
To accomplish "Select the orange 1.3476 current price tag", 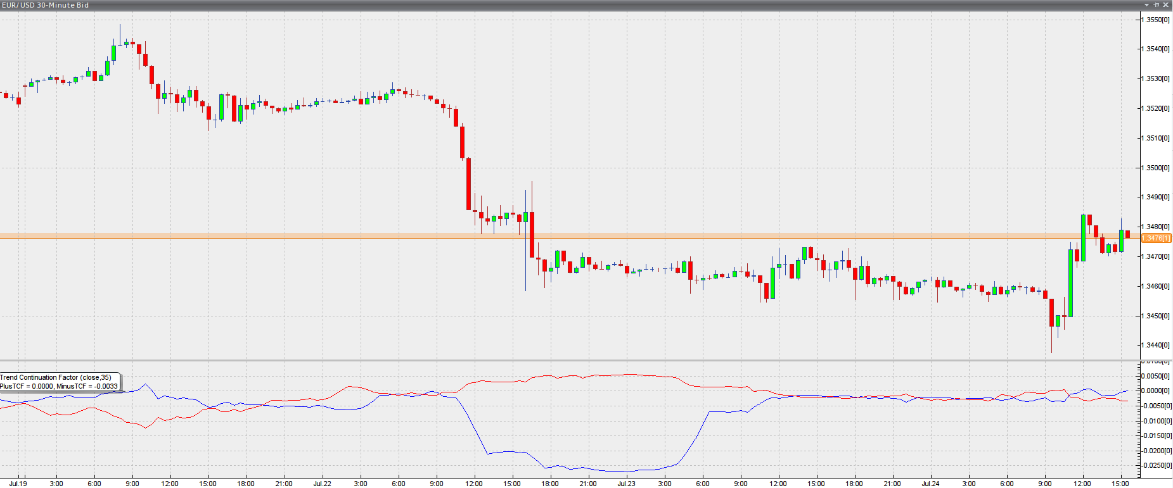I will (x=1156, y=239).
